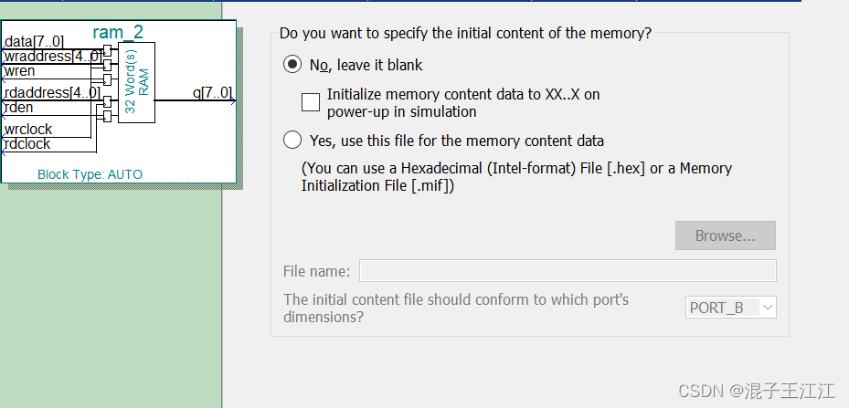This screenshot has width=849, height=408.
Task: Click the rden port label
Action: (x=19, y=107)
